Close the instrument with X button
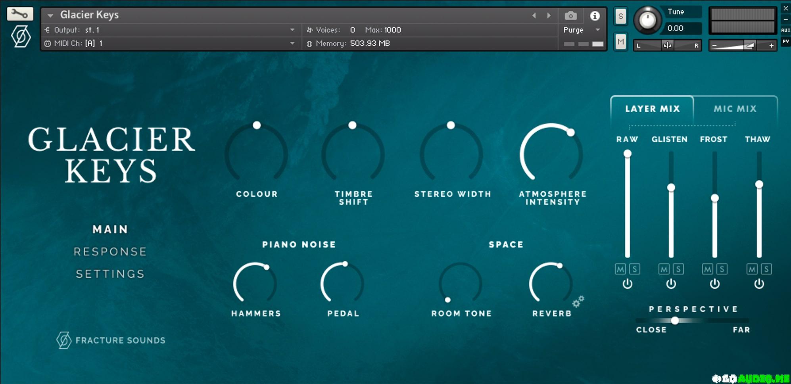The image size is (791, 384). [785, 8]
